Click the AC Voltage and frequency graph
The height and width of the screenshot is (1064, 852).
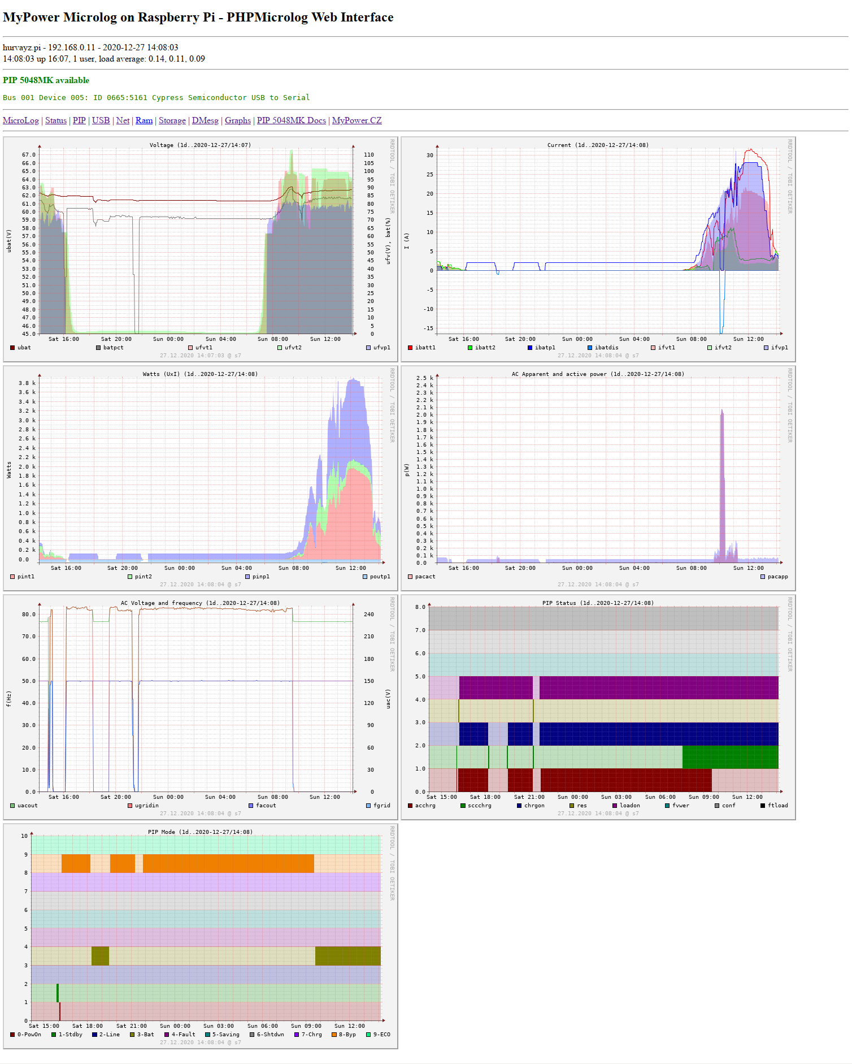click(201, 707)
